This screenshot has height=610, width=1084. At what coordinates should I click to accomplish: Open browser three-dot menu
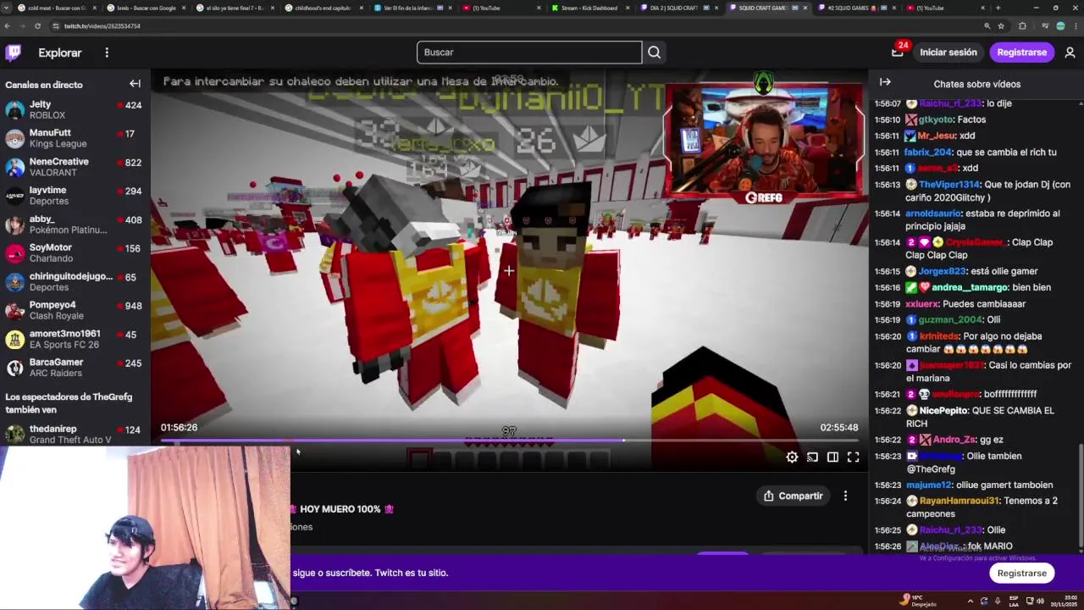(x=1075, y=26)
